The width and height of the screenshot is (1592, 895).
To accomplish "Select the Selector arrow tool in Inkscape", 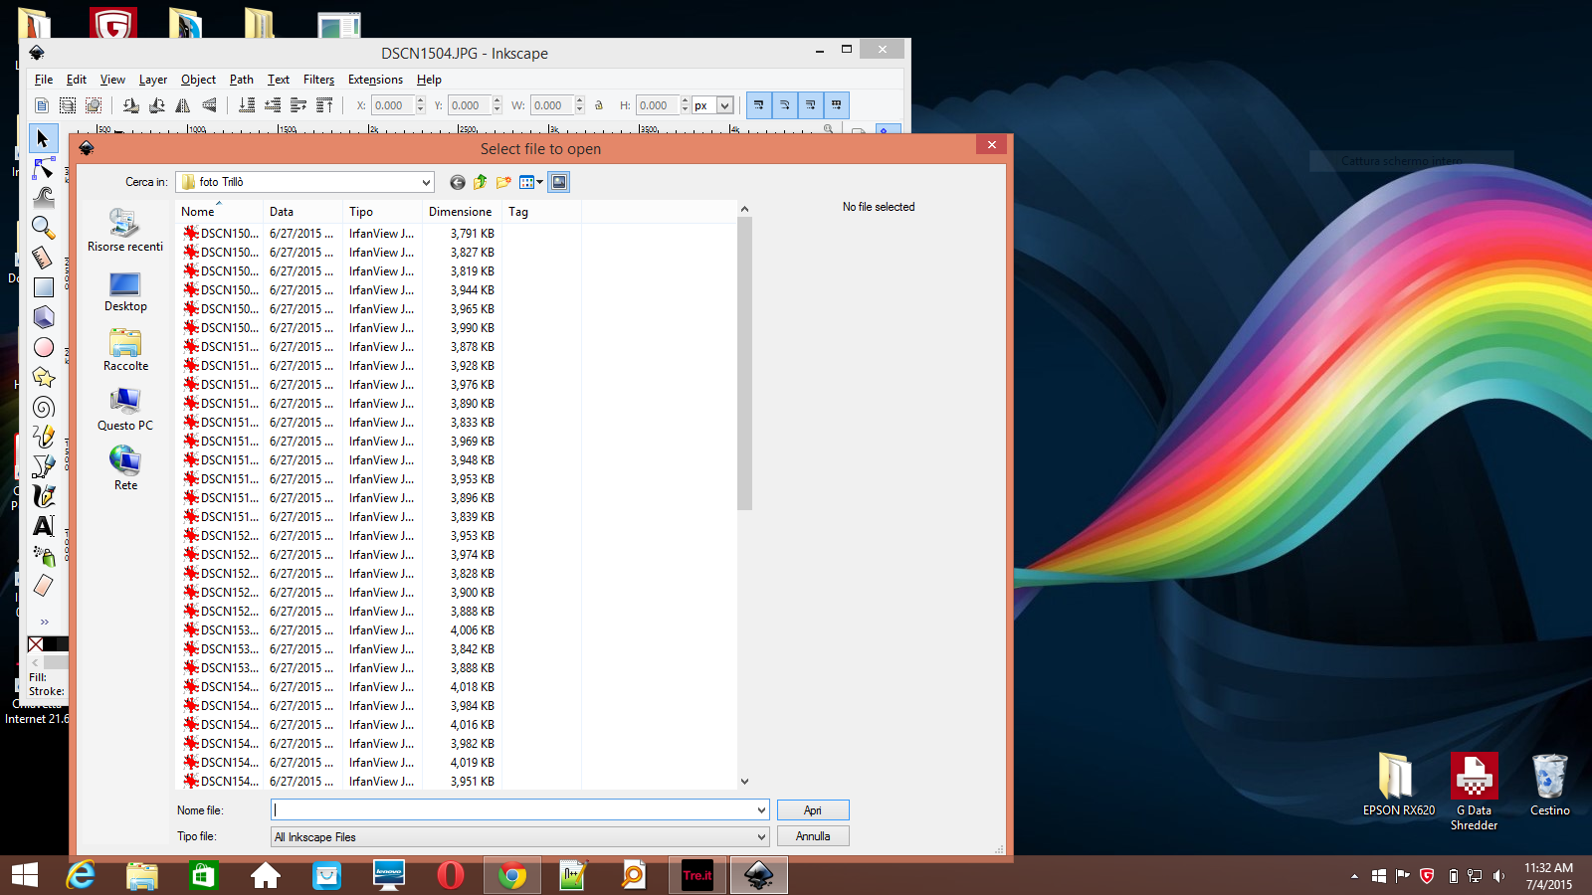I will pos(43,138).
